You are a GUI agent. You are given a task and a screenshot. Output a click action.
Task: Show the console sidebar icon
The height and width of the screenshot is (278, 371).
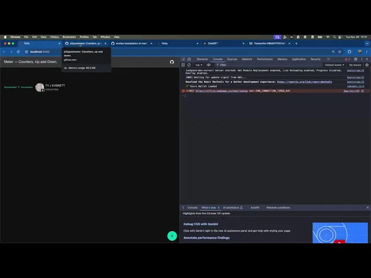[183, 65]
